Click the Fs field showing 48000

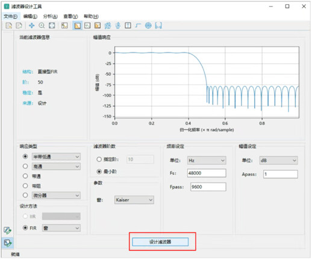[207, 173]
